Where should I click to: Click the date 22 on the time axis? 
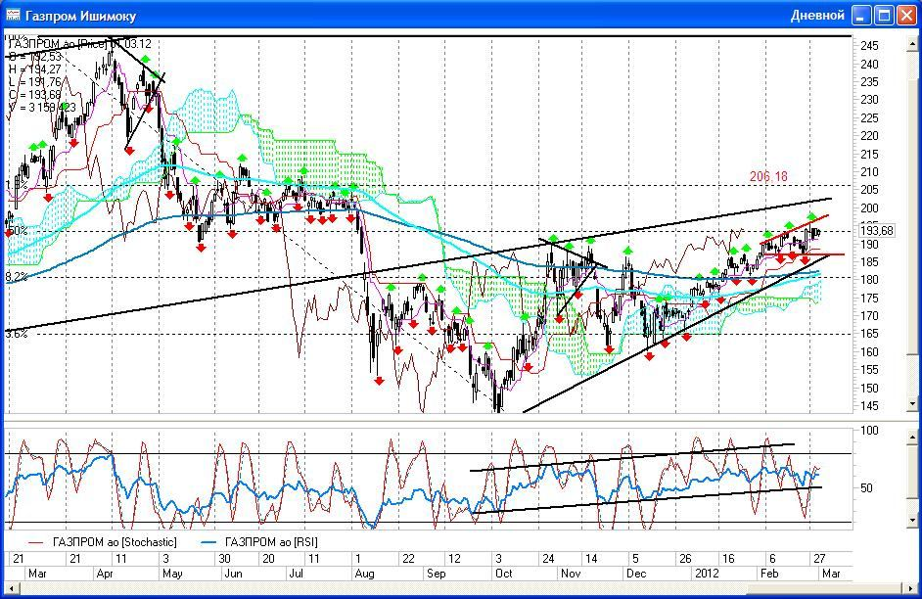[x=409, y=559]
